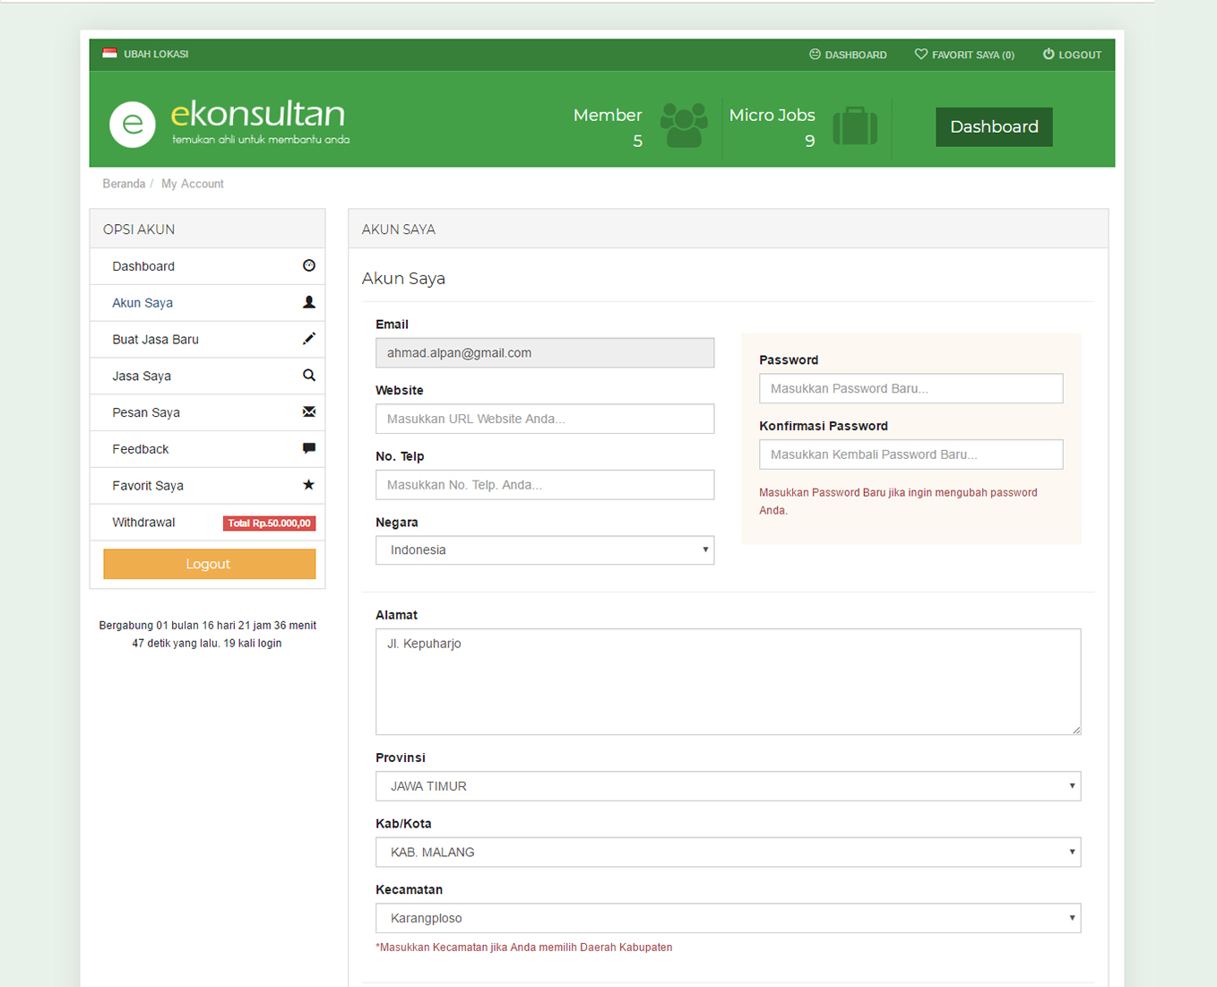Open the Negara country dropdown
Screen dimensions: 1217x987
[x=544, y=550]
